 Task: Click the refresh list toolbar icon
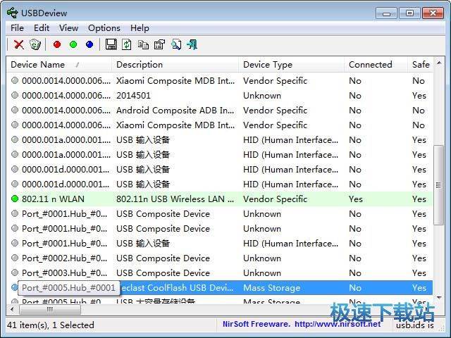click(127, 44)
